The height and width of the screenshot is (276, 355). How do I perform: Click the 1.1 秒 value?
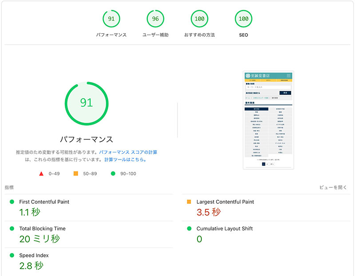coord(30,212)
